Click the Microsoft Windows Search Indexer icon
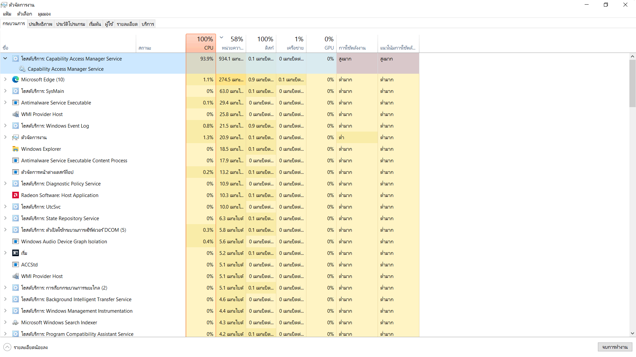 pyautogui.click(x=15, y=323)
